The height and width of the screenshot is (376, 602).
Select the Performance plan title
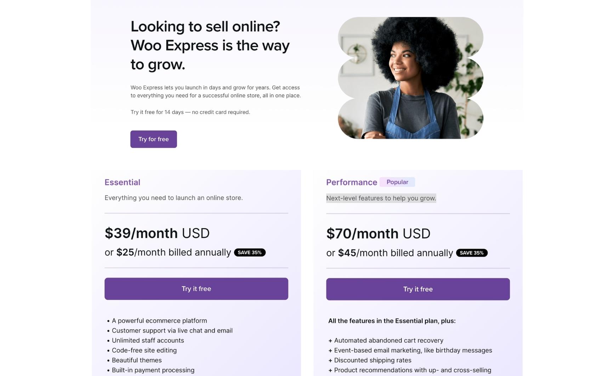[351, 182]
